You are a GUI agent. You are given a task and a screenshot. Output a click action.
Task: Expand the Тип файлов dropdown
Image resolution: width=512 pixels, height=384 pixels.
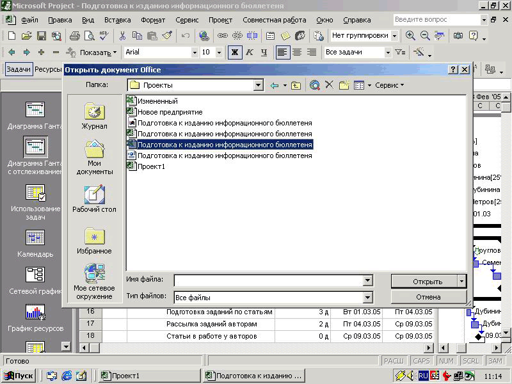point(367,298)
